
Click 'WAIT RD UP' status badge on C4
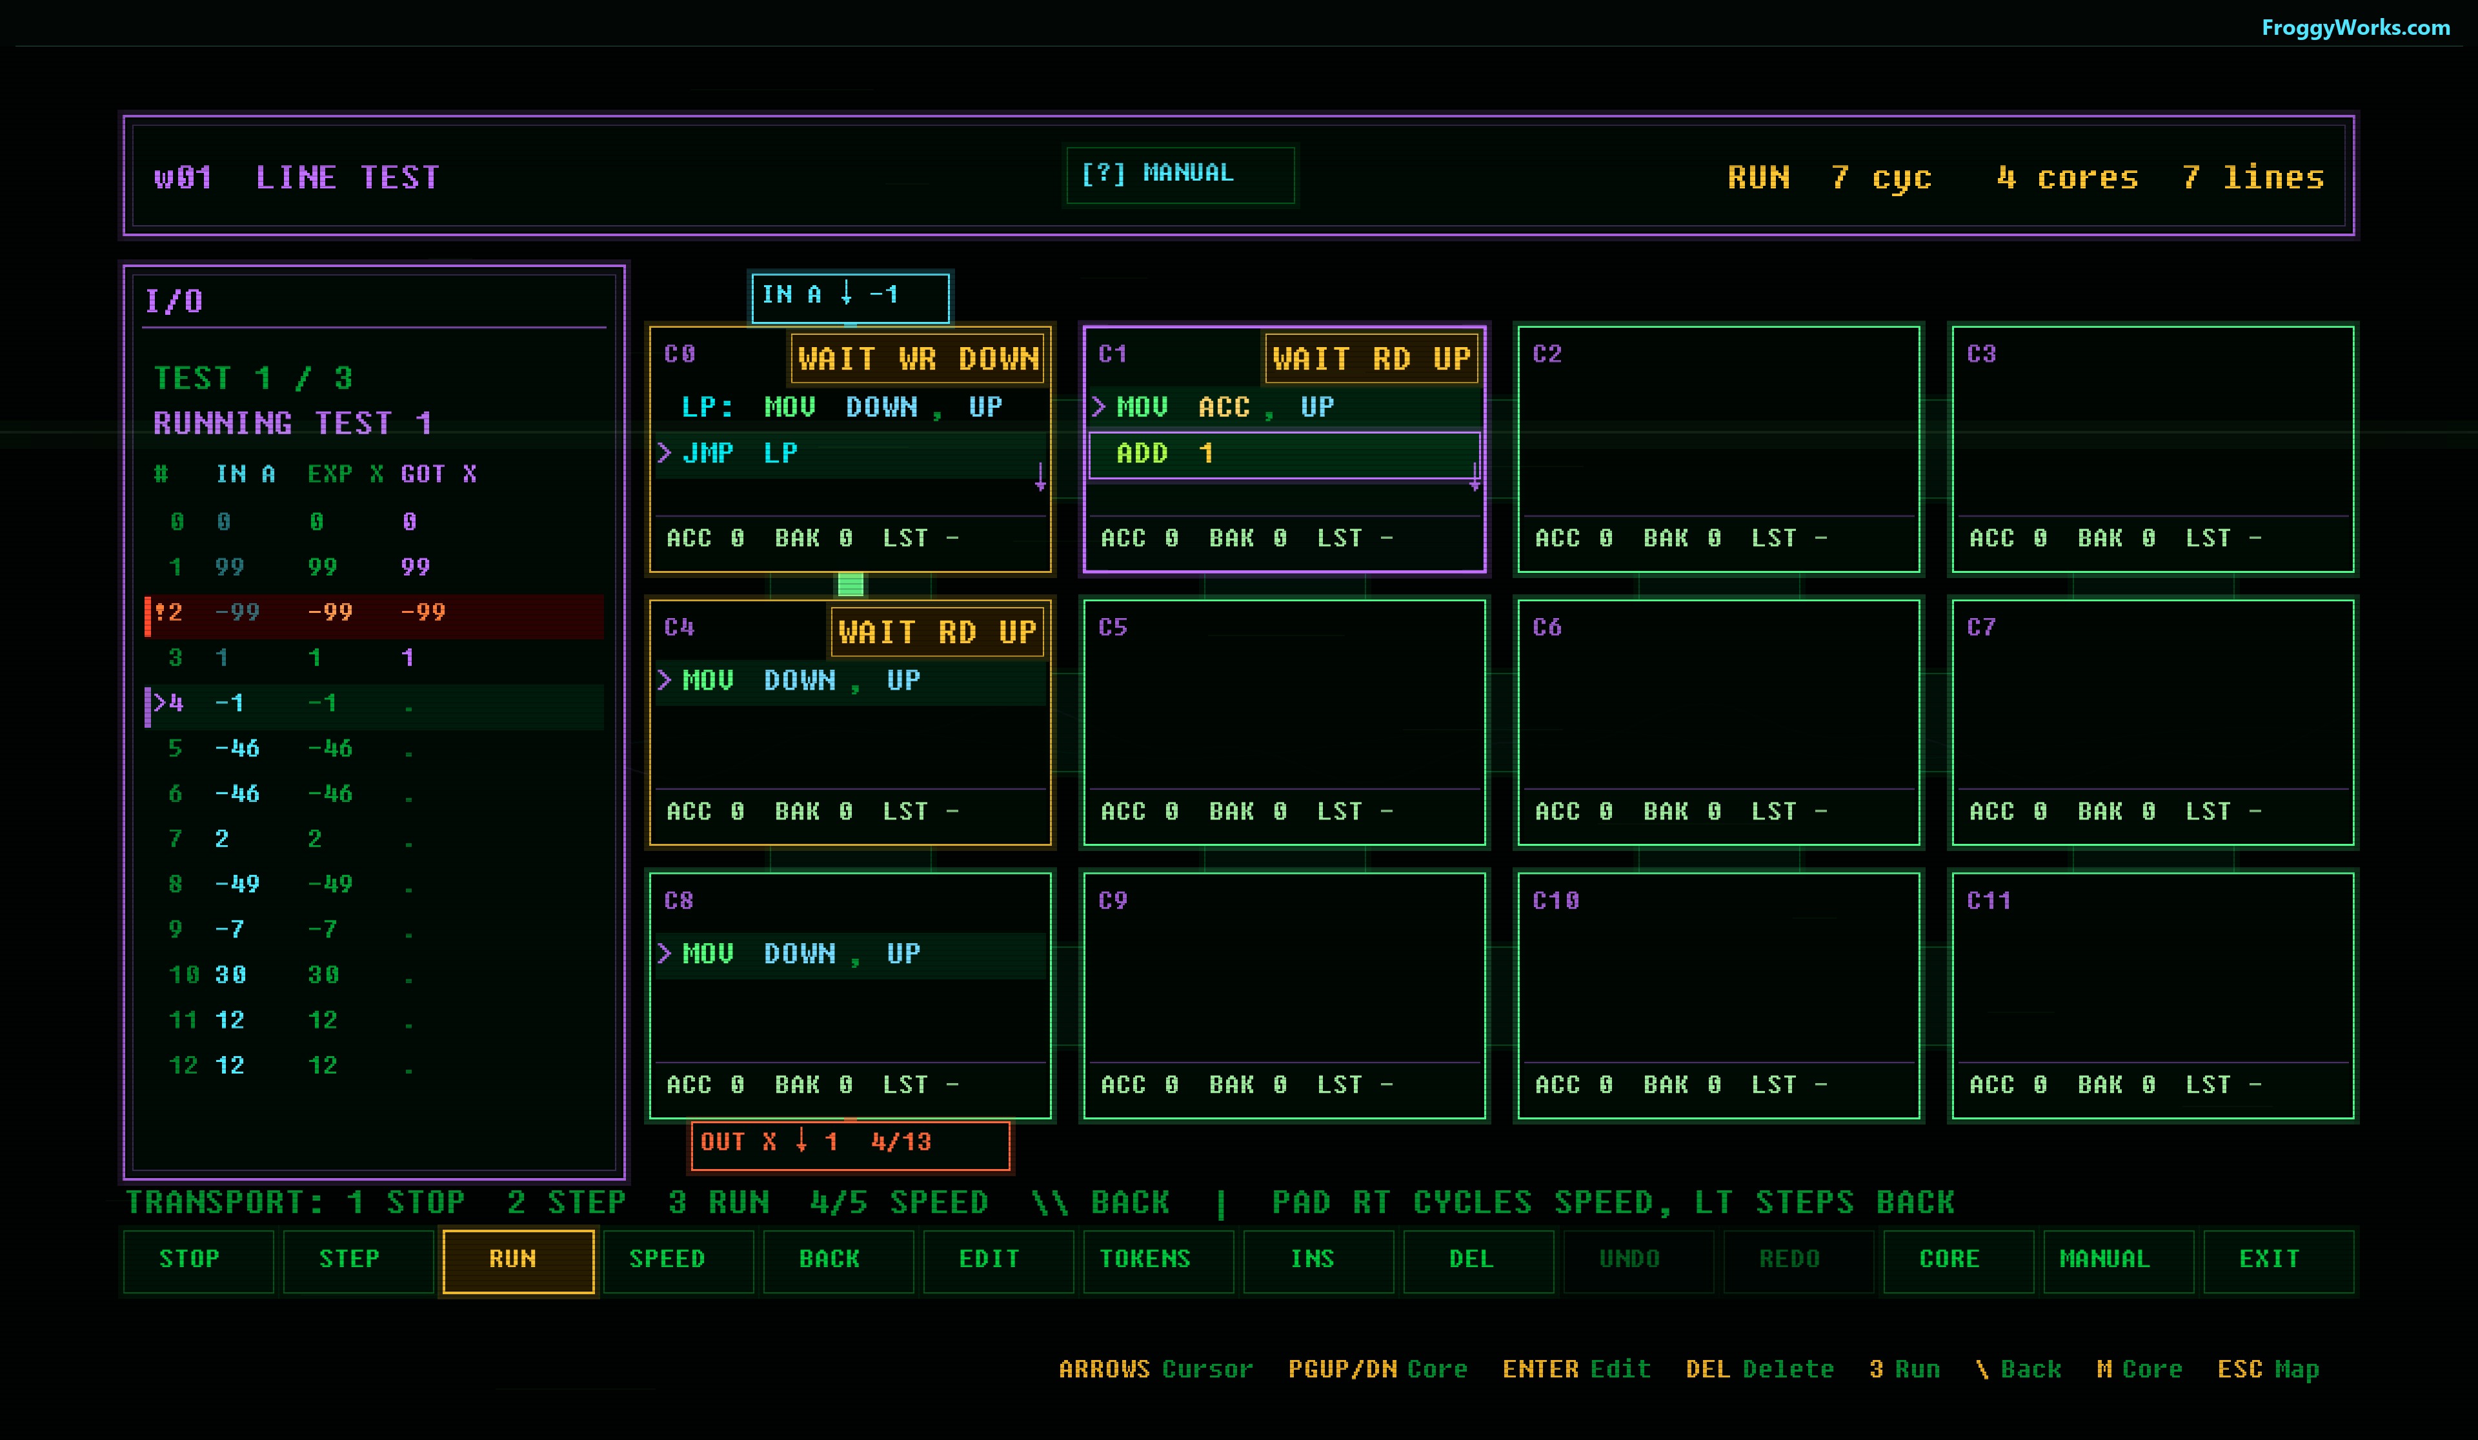click(937, 632)
